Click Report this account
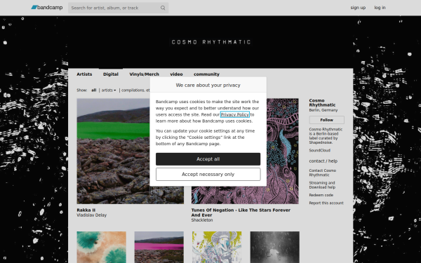Image resolution: width=421 pixels, height=263 pixels. point(326,203)
